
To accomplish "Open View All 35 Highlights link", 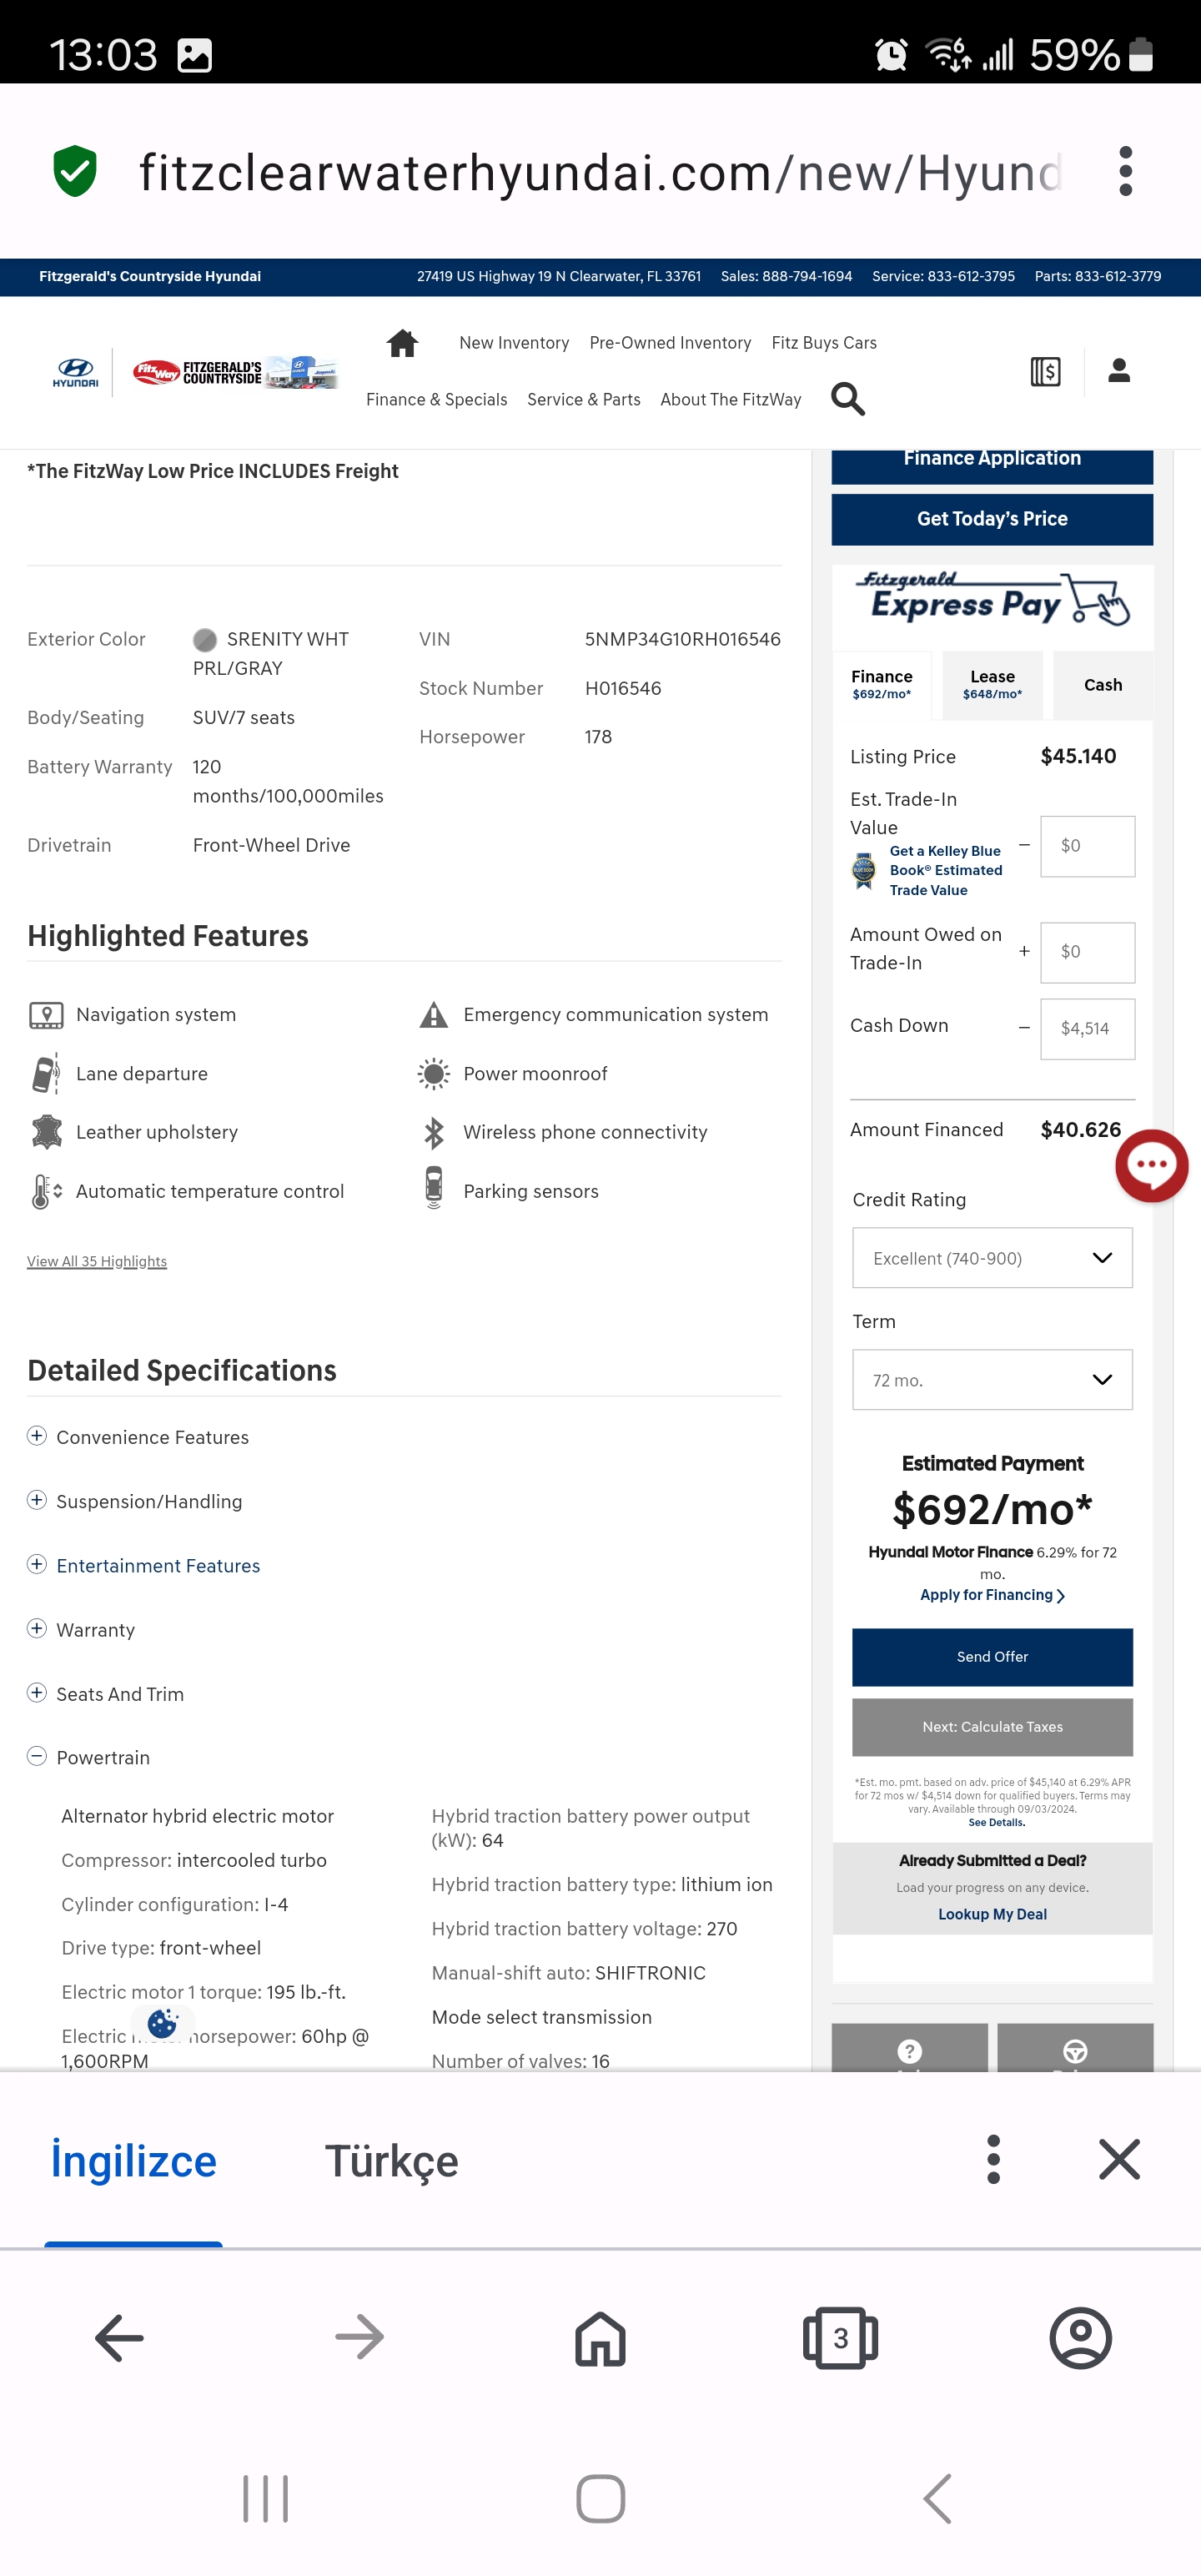I will [97, 1261].
